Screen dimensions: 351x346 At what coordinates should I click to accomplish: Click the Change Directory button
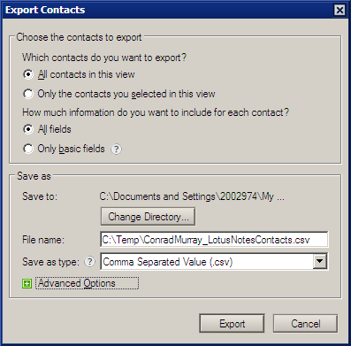[x=148, y=217]
